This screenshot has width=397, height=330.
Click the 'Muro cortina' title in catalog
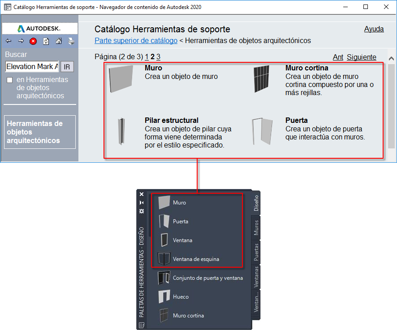click(x=306, y=68)
